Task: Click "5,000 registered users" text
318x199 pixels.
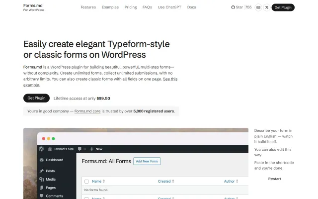Action: click(x=154, y=111)
